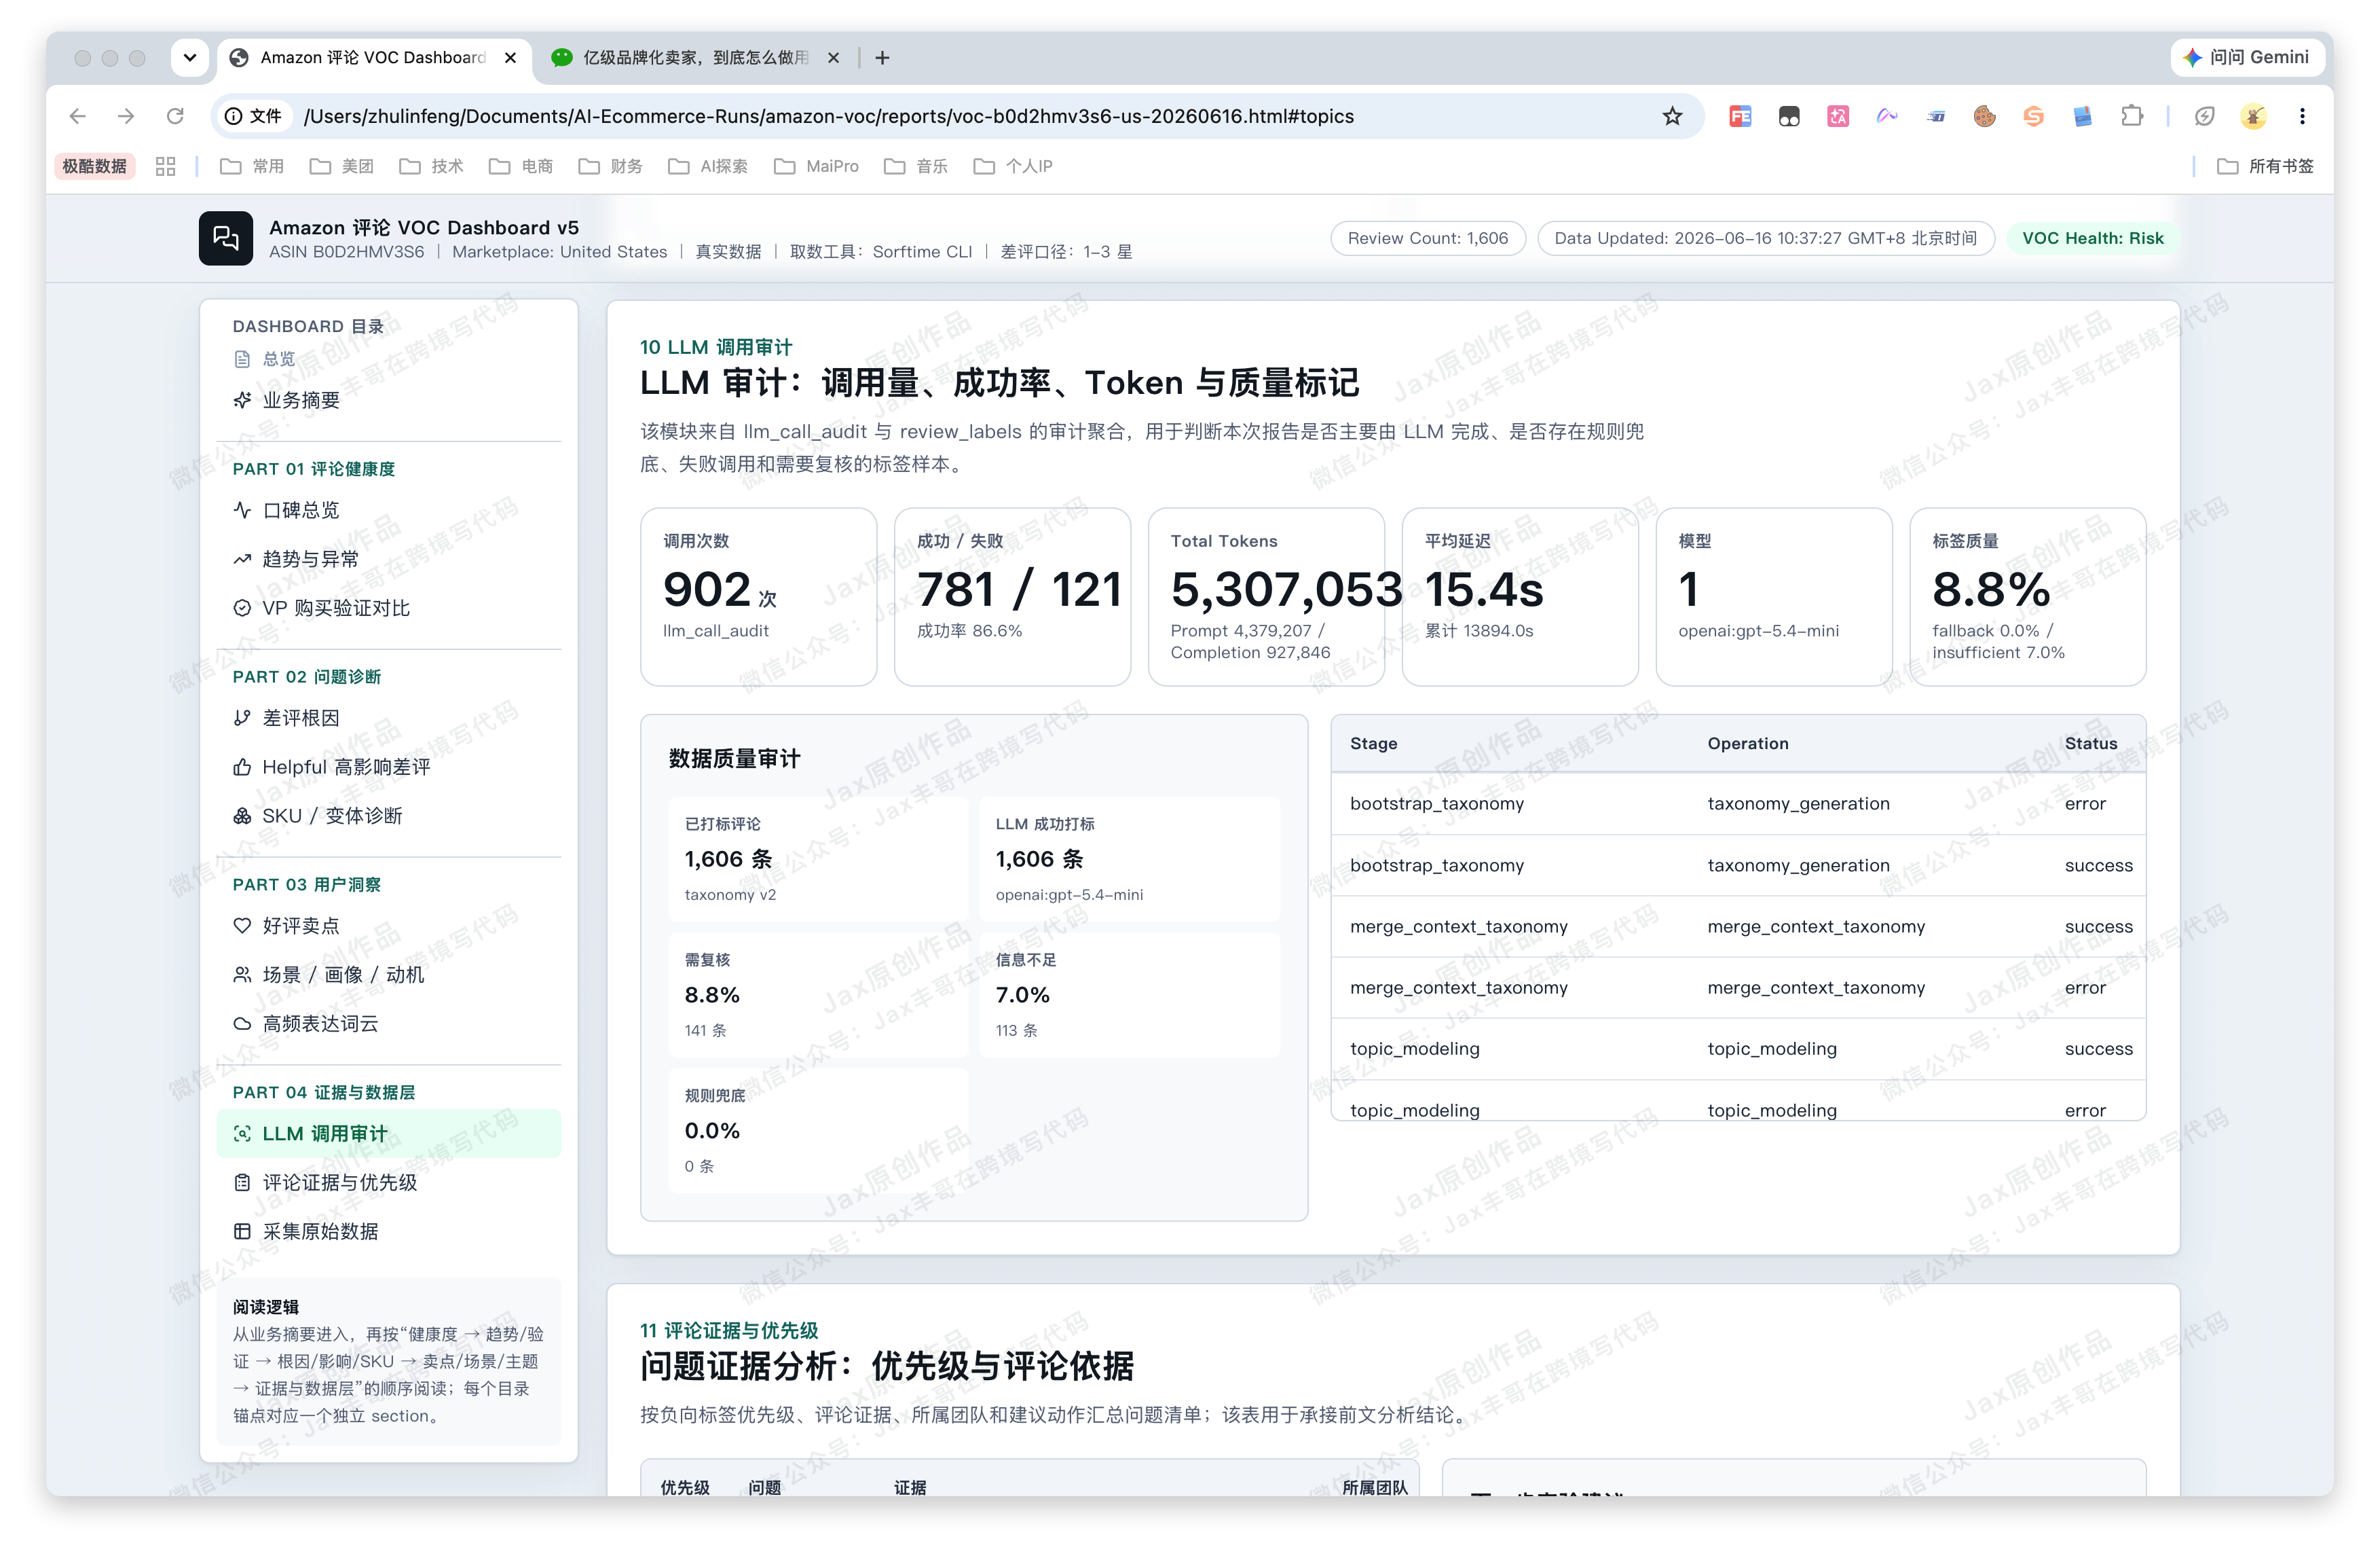Click the 标签质量 8.8% card
Image resolution: width=2380 pixels, height=1558 pixels.
click(2028, 598)
